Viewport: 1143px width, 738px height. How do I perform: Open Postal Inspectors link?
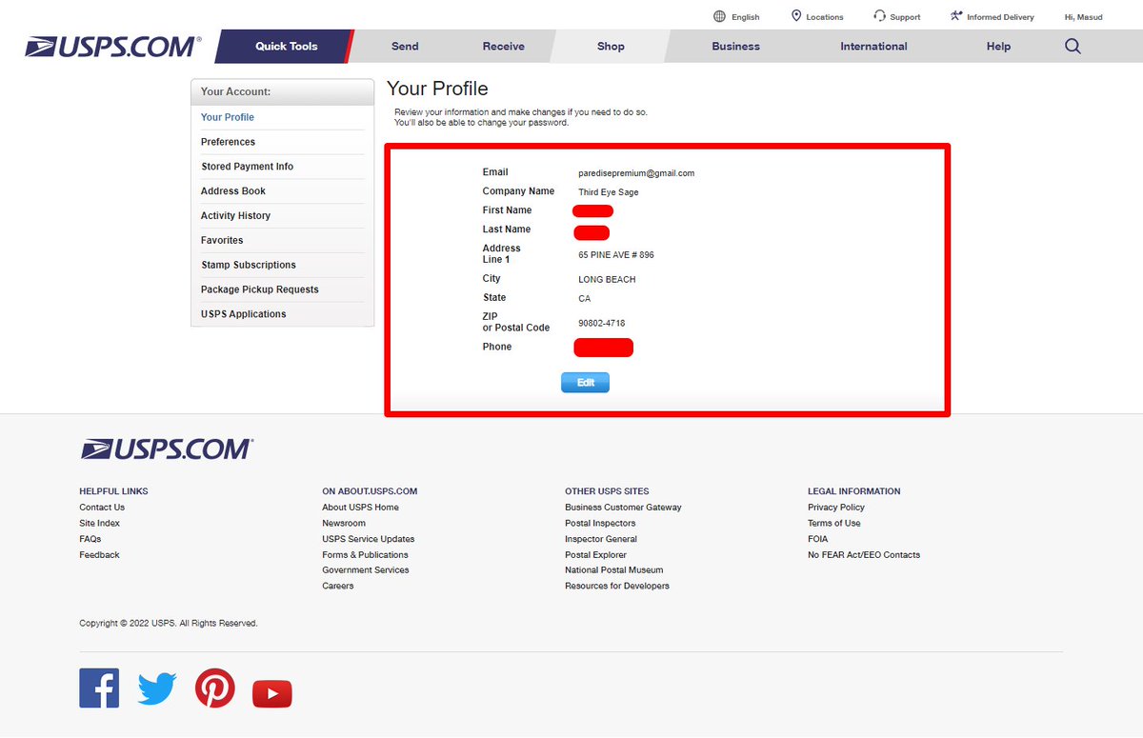click(600, 524)
